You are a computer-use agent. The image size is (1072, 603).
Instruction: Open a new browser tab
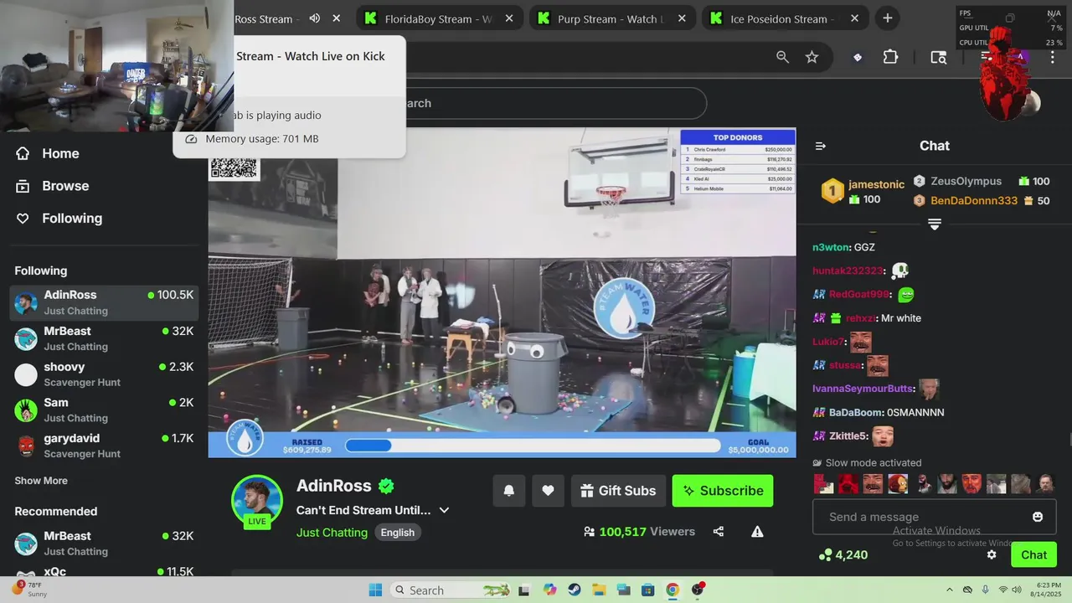click(x=887, y=18)
